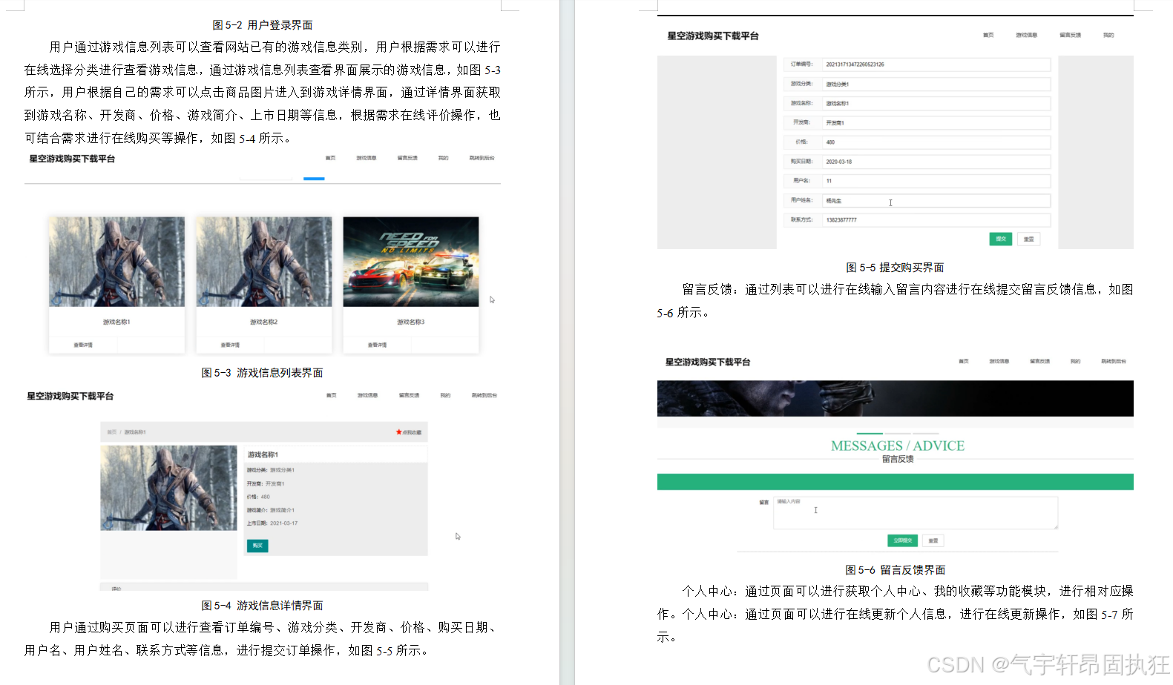This screenshot has height=685, width=1173.
Task: Click 游戏信息 in the Figure 5-3 navbar
Action: (x=366, y=158)
